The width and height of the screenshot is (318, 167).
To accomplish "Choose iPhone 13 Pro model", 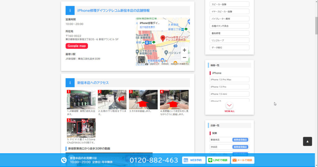I will (x=229, y=87).
